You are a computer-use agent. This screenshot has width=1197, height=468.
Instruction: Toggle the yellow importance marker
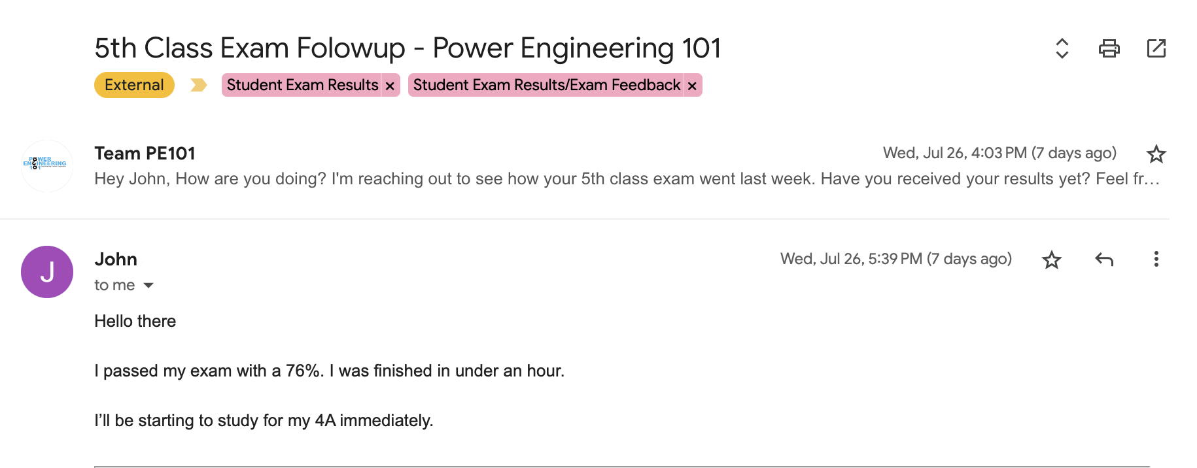(198, 86)
